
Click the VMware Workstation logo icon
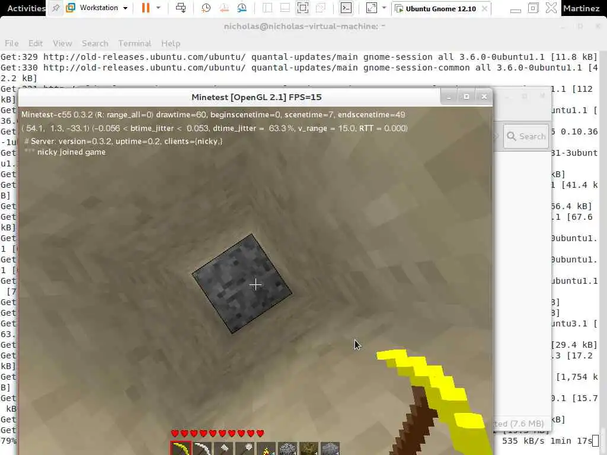pos(71,8)
